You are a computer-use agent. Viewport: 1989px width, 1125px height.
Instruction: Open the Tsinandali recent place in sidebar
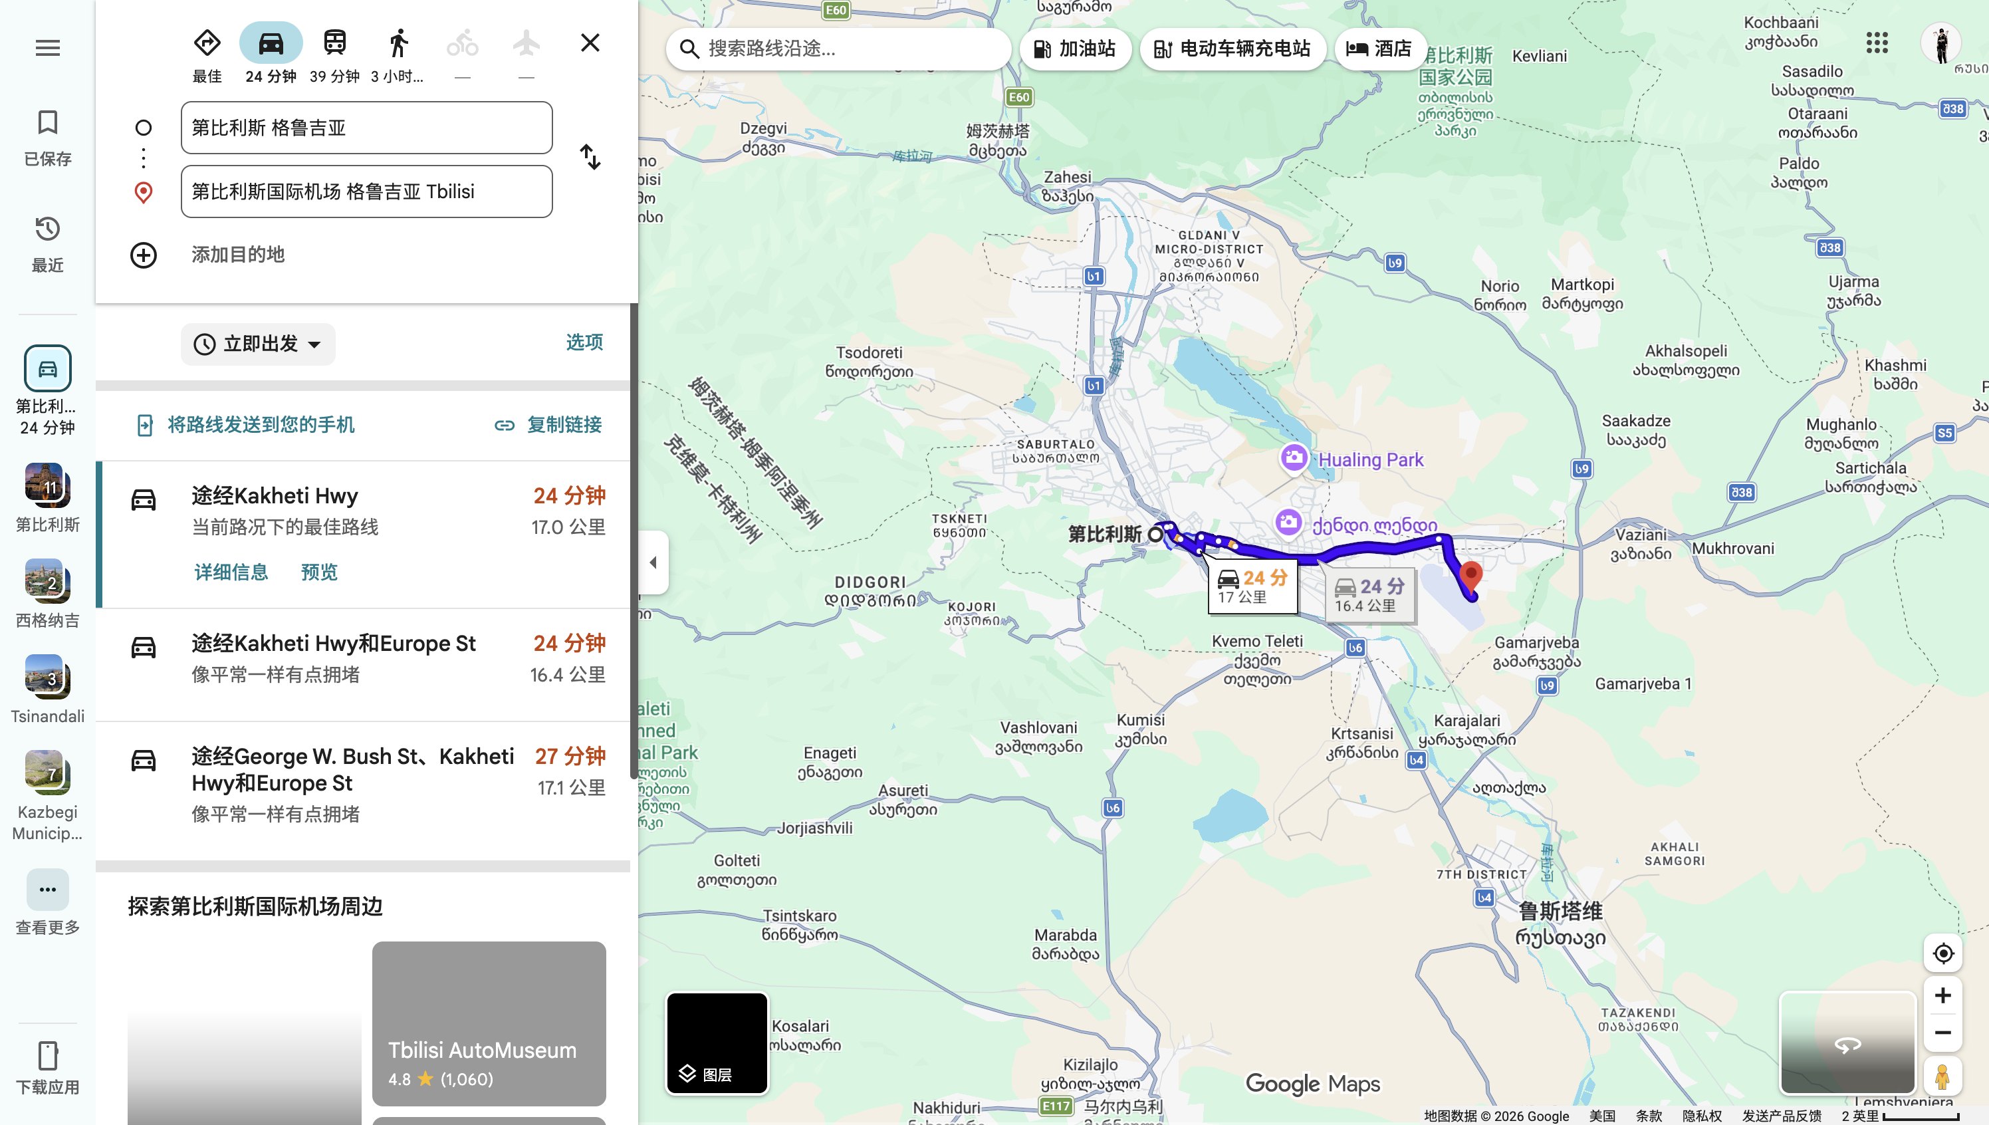[x=47, y=690]
